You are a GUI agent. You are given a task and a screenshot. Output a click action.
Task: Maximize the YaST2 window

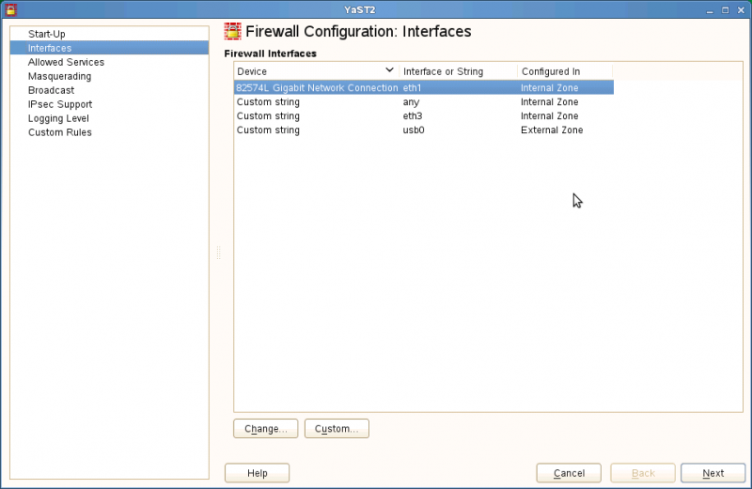[725, 10]
